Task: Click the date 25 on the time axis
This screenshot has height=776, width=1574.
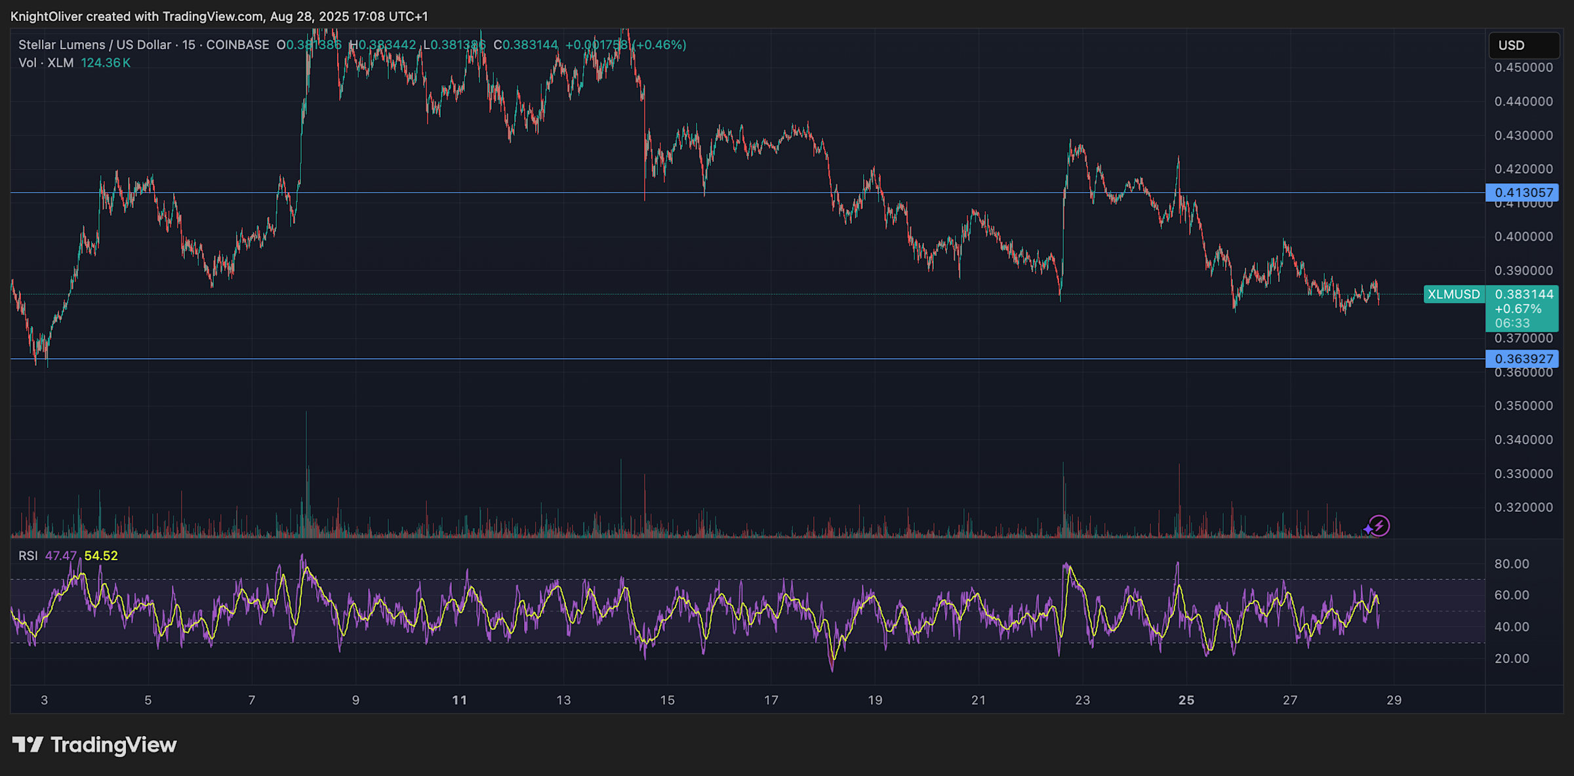Action: [1186, 699]
